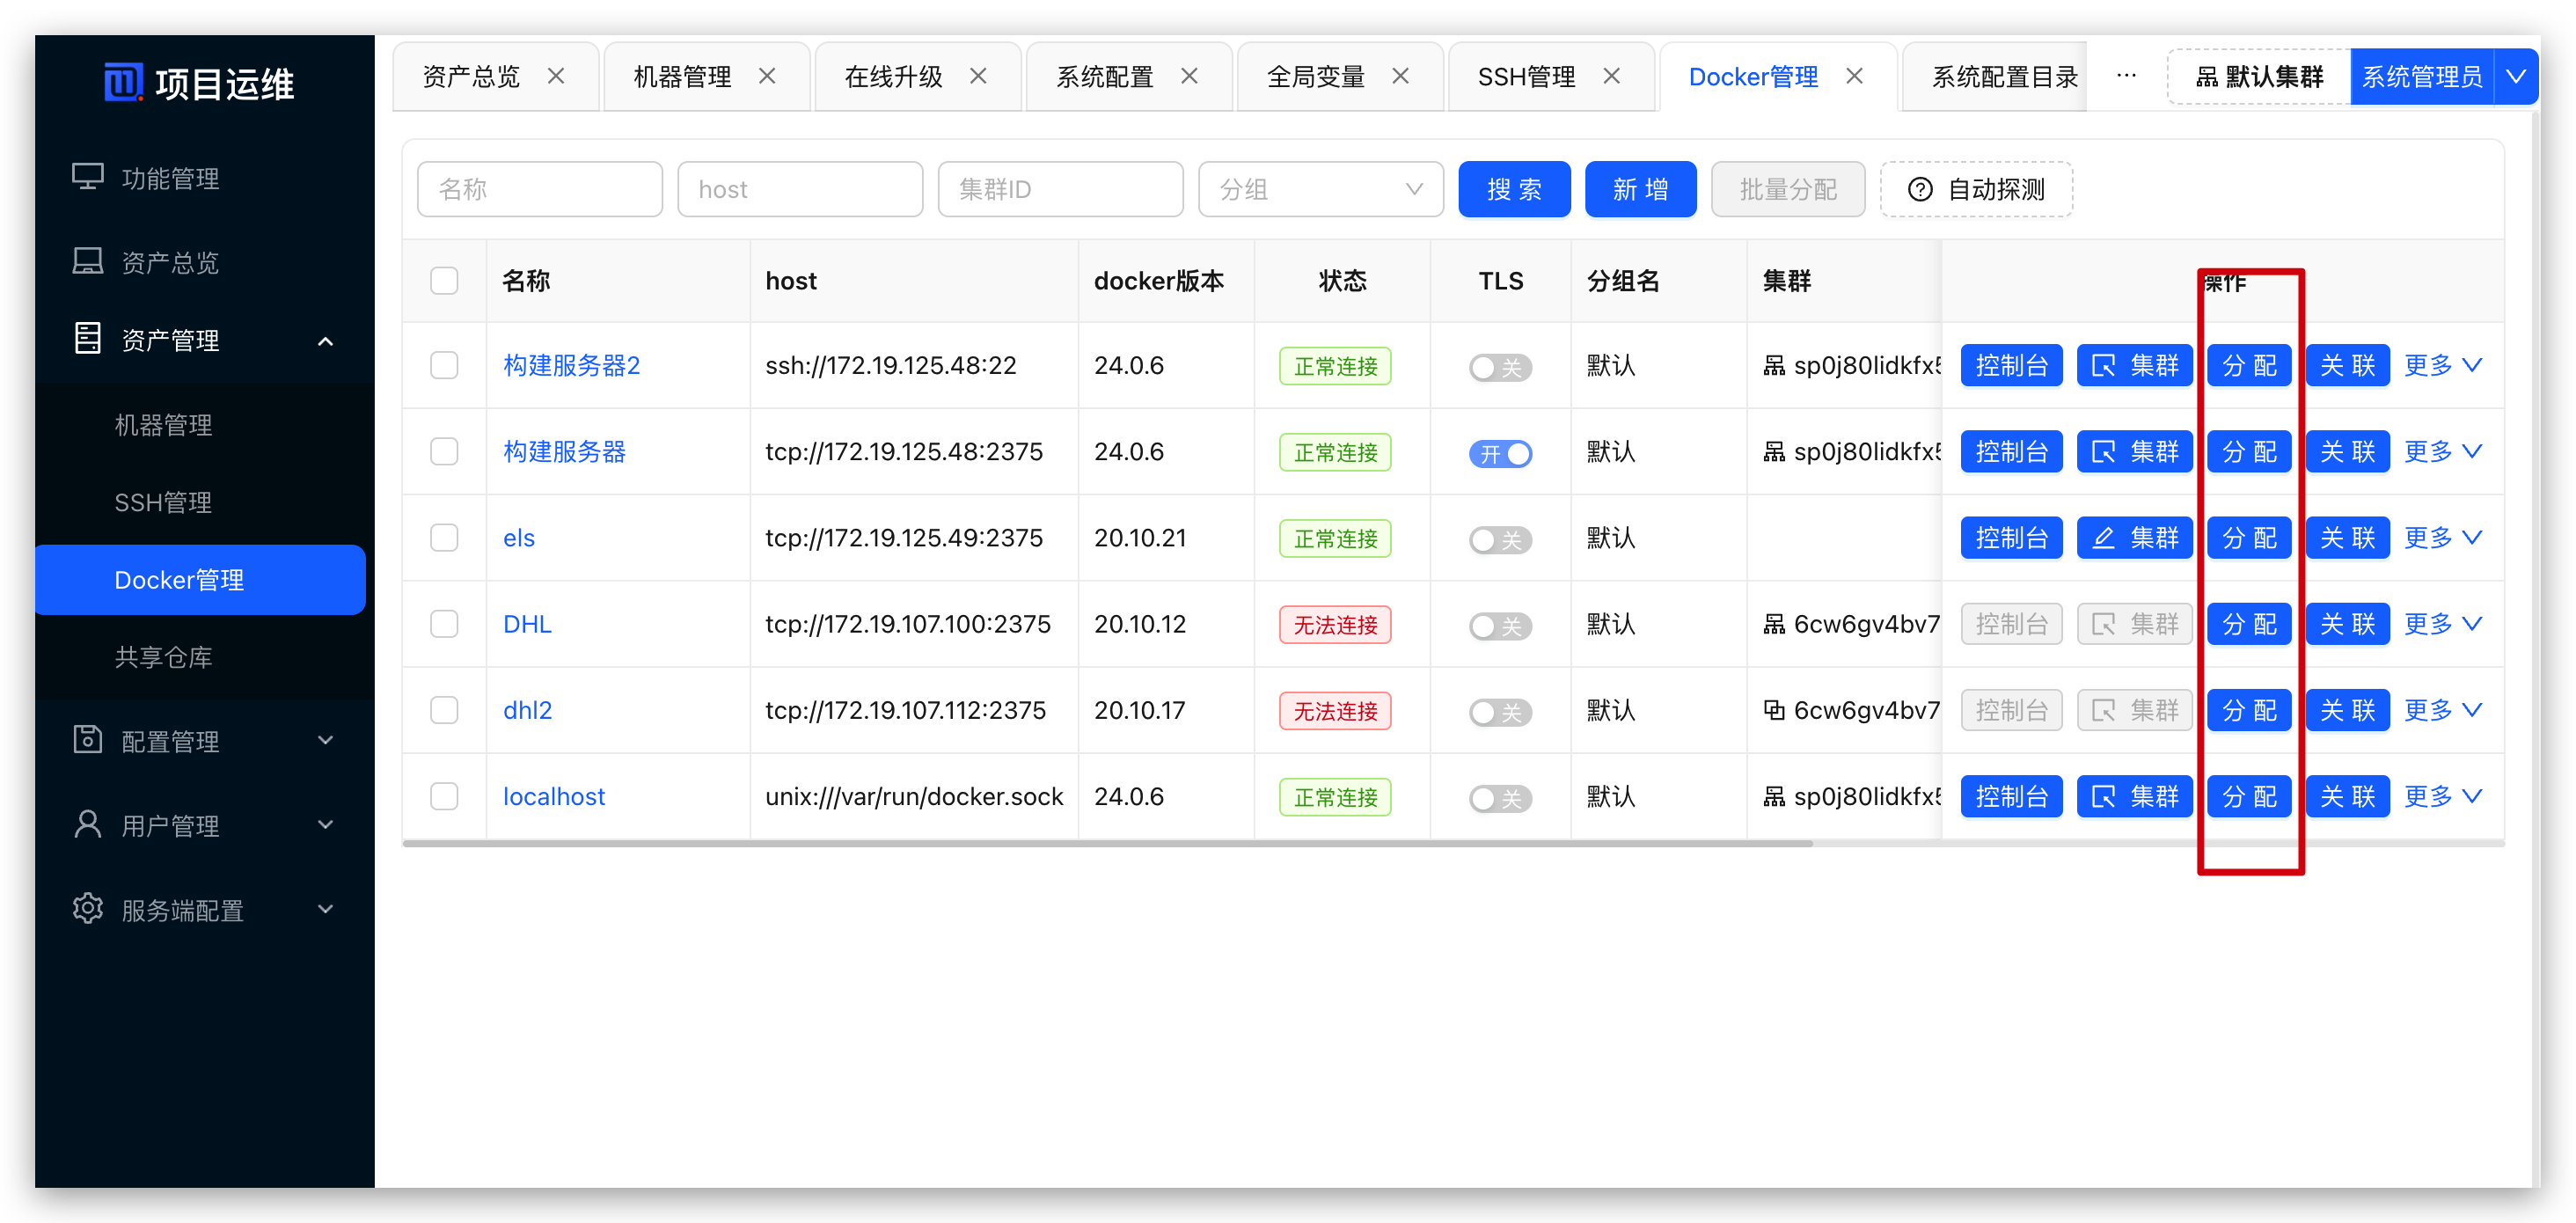Open the 分组 dropdown filter
2576x1223 pixels.
coord(1320,190)
